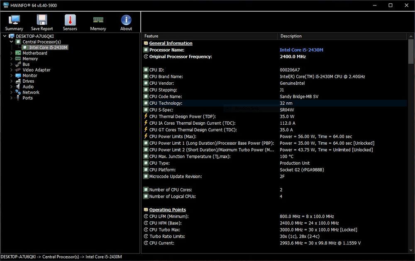
Task: Click the Socket G2 (rPGA988B) value
Action: (x=302, y=170)
